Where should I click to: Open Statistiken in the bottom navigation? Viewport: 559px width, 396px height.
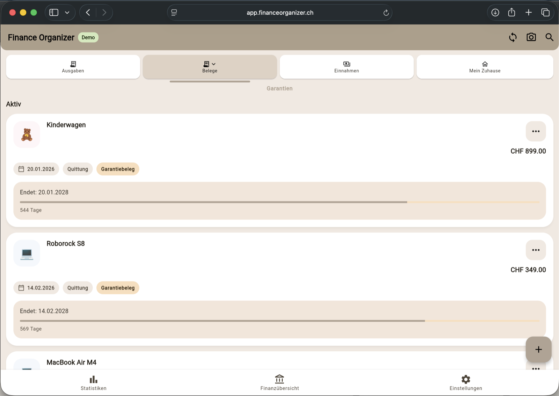click(94, 383)
